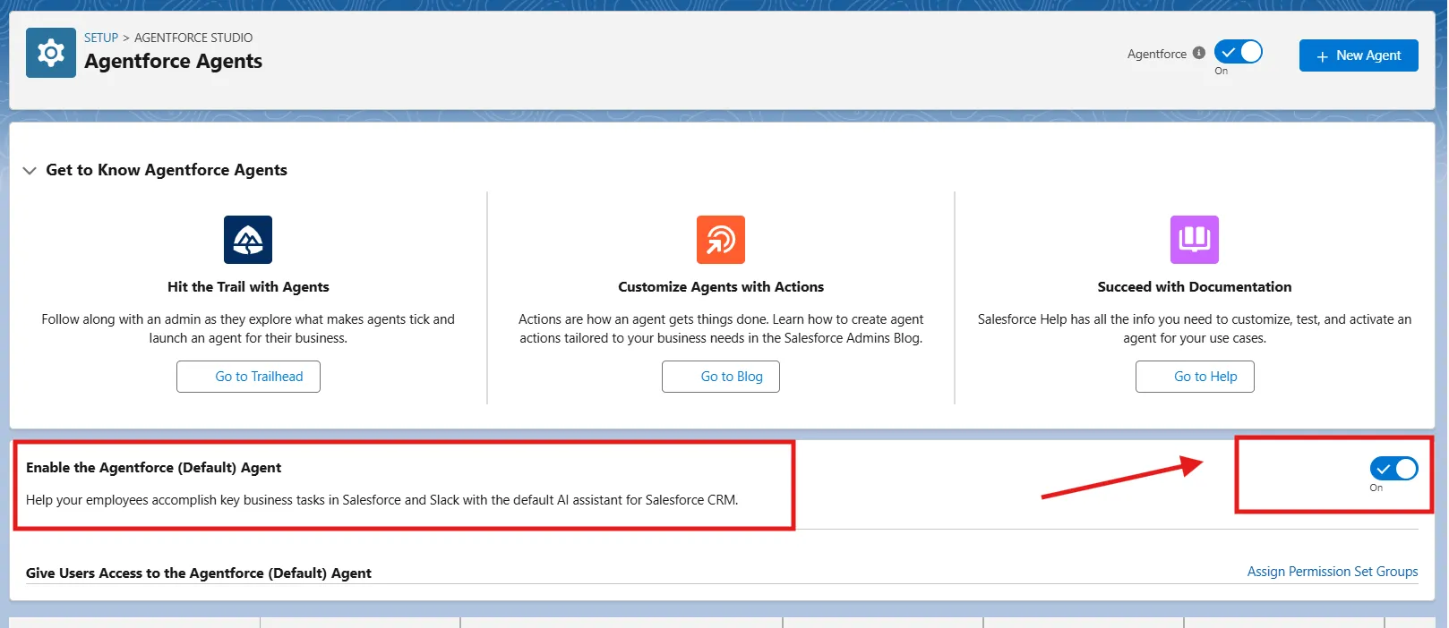Collapse Get to Know Agentforce Agents chevron
This screenshot has height=628, width=1449.
pyautogui.click(x=30, y=170)
